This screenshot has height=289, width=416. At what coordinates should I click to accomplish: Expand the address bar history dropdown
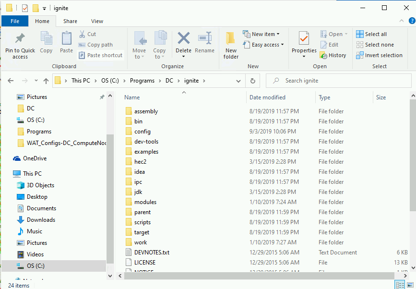(240, 81)
